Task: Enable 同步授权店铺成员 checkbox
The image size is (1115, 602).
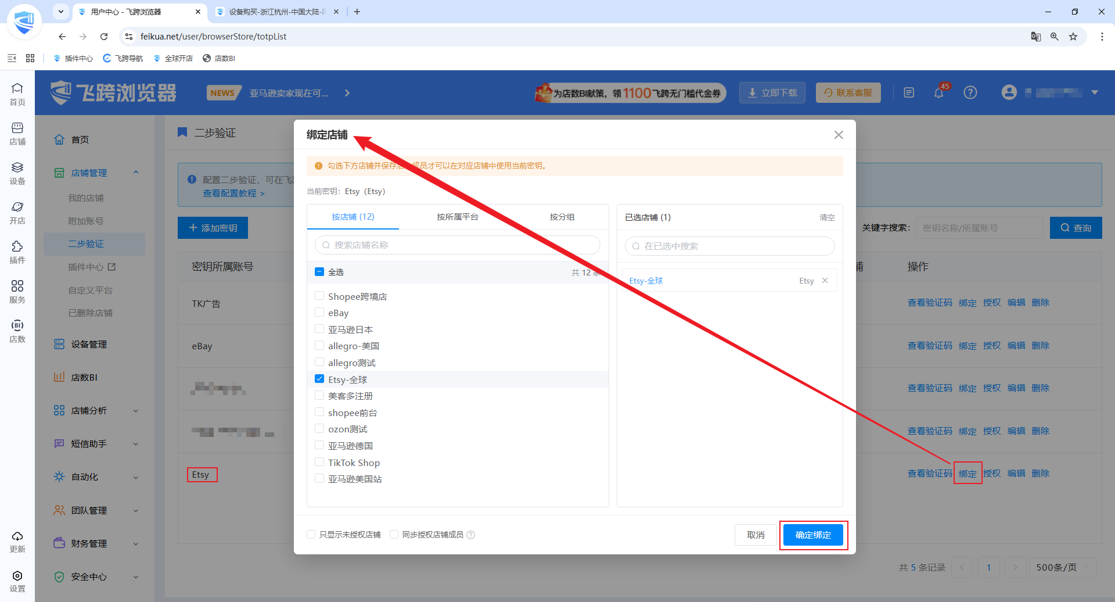Action: 394,535
